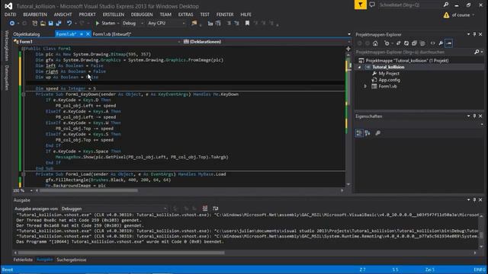Undo the last edit with Undo icon
Image resolution: width=488 pixels, height=274 pixels.
69,24
